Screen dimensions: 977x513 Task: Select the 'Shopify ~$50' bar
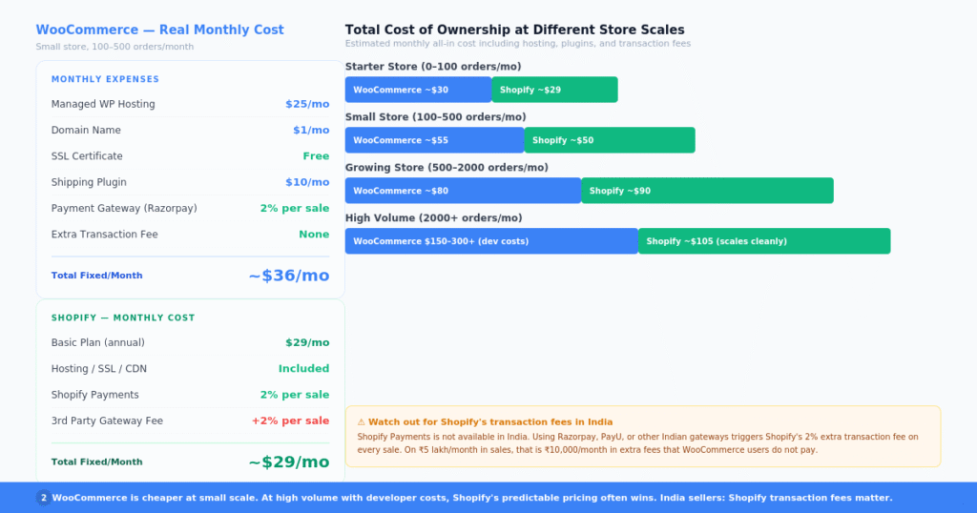coord(610,140)
